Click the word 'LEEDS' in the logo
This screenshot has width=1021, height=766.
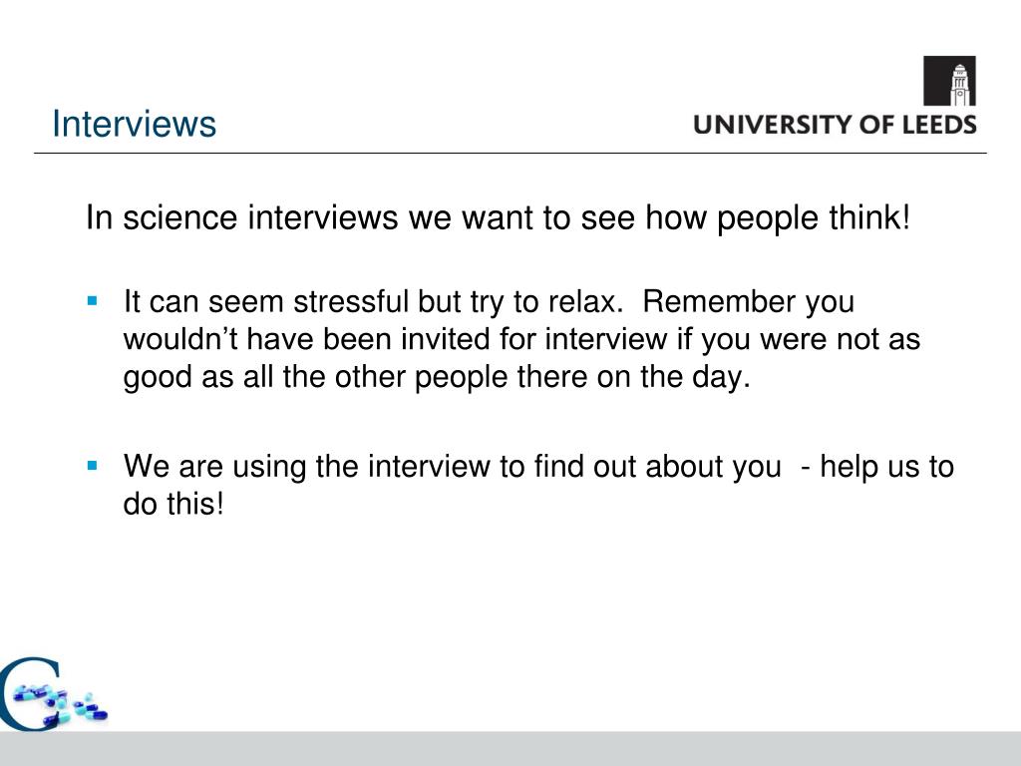(x=938, y=125)
